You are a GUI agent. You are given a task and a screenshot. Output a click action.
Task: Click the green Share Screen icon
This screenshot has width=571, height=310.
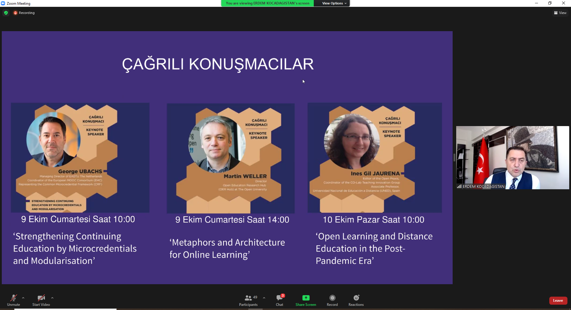(x=306, y=298)
